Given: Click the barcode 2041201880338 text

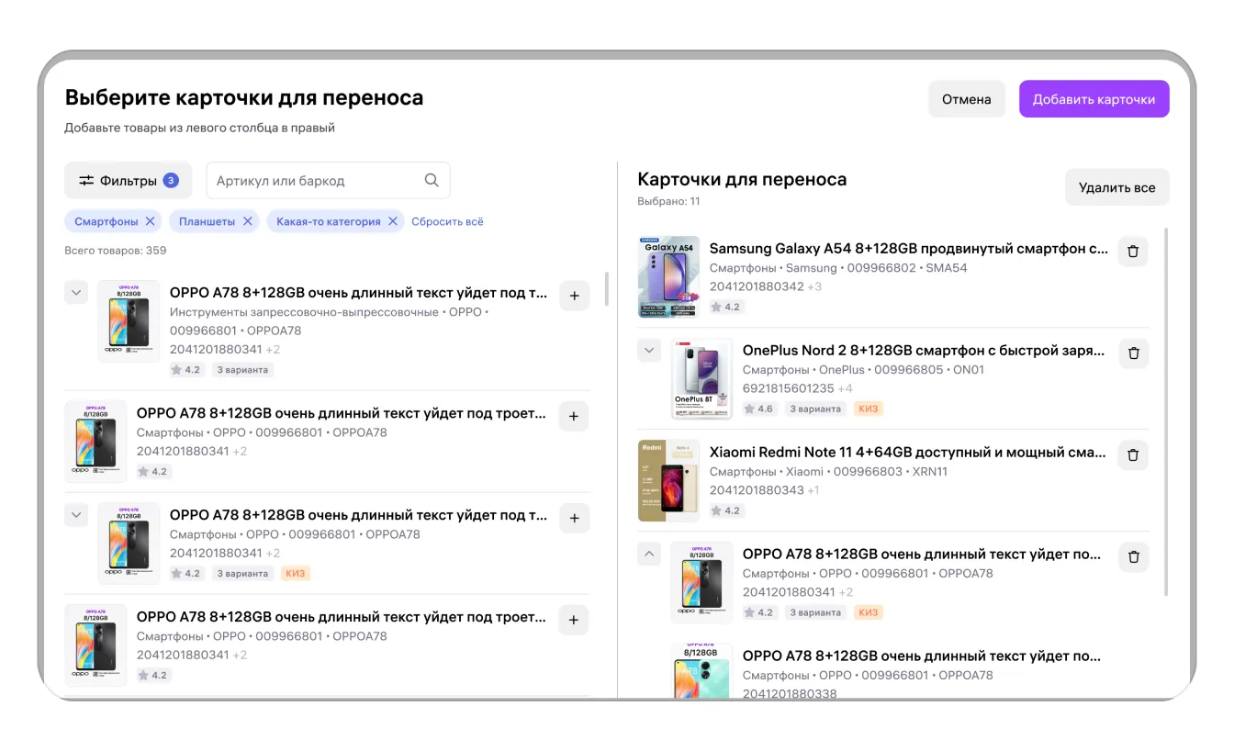Looking at the screenshot, I should click(x=790, y=693).
